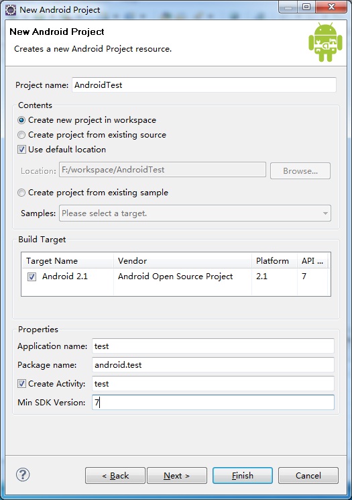Uncheck Use default location checkbox
Viewport: 352px width, 500px height.
pos(21,149)
